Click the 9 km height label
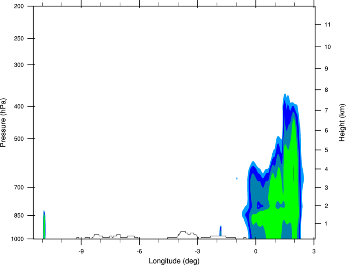This screenshot has height=265, width=346. (326, 69)
